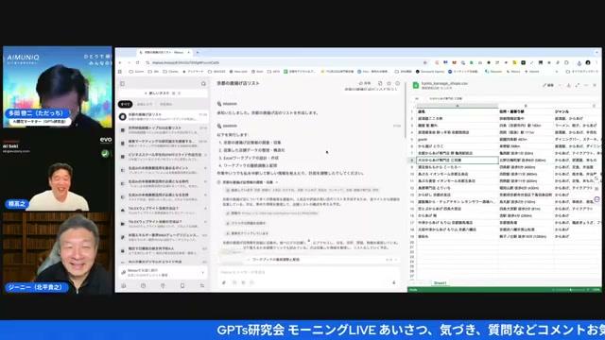Expand file viewer with fullscreen icon
The image size is (605, 340).
(x=578, y=85)
